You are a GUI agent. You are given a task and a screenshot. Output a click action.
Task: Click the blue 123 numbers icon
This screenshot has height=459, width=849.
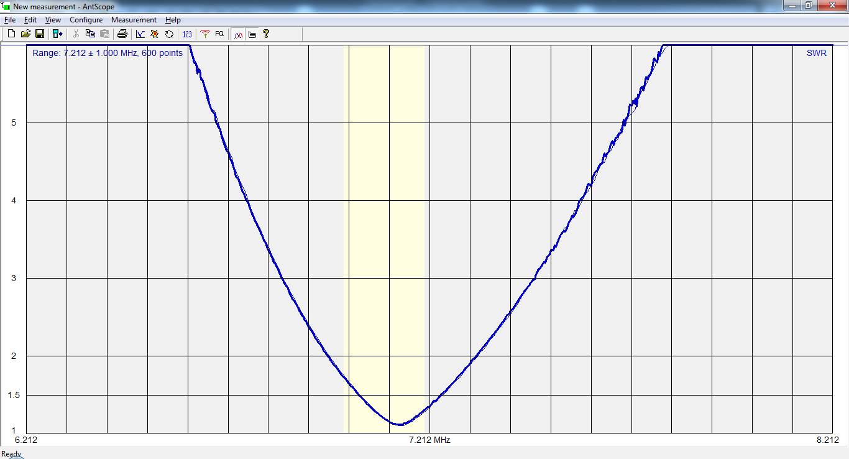pyautogui.click(x=187, y=34)
